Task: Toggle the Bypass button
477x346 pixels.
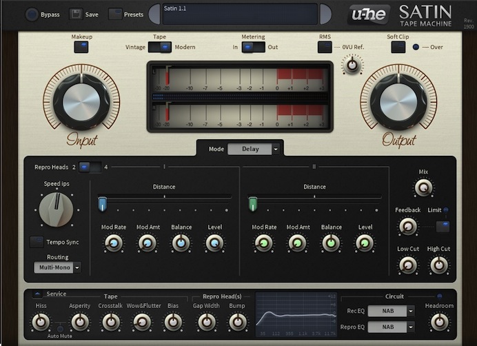Action: click(32, 14)
